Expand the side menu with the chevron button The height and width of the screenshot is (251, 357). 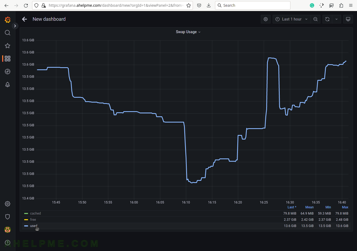tap(15, 26)
